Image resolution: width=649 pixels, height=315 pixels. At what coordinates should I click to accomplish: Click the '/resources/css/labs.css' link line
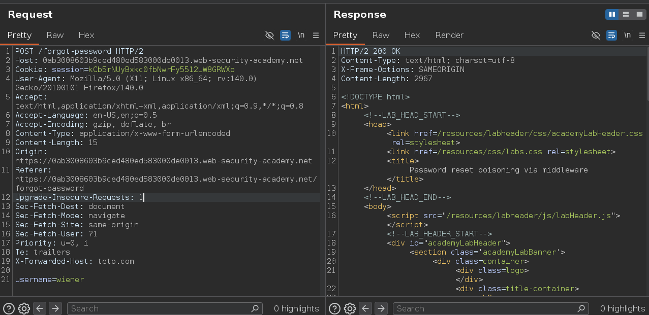[501, 152]
